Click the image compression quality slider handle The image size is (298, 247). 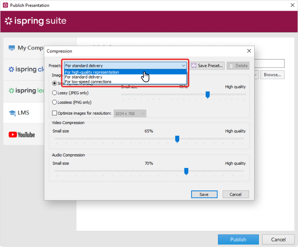[x=208, y=94]
